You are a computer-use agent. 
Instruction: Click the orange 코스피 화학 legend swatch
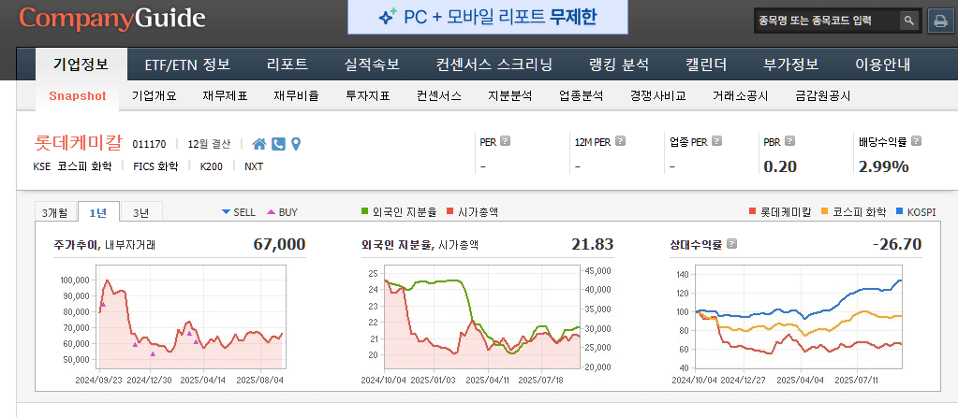[x=824, y=212]
